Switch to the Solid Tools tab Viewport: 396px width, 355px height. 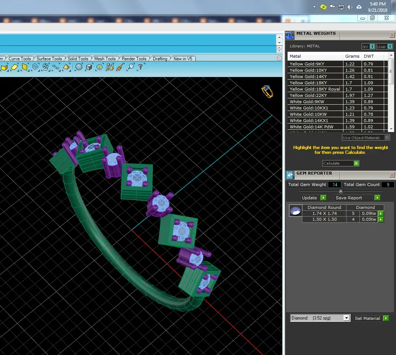click(x=78, y=58)
